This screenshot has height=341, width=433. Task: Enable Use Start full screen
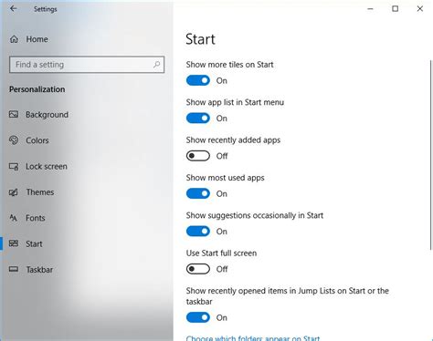[x=198, y=269]
